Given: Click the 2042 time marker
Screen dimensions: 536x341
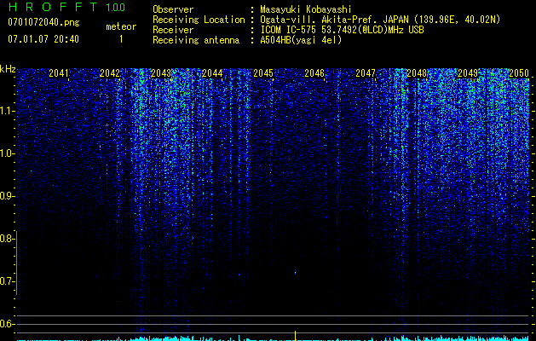Looking at the screenshot, I should pyautogui.click(x=110, y=73).
